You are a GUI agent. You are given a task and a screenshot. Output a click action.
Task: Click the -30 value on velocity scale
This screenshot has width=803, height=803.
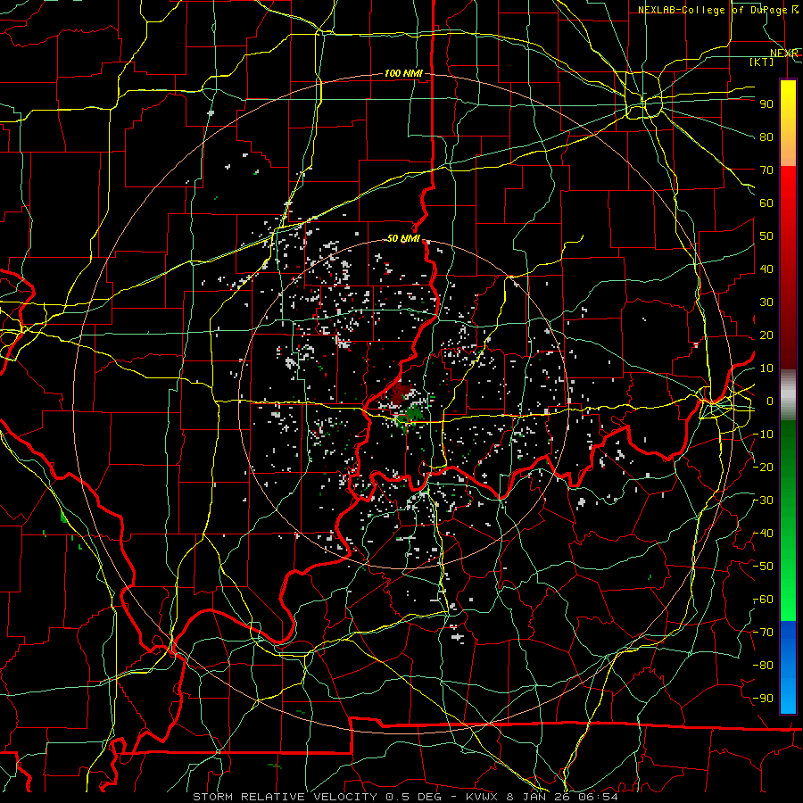tap(764, 501)
